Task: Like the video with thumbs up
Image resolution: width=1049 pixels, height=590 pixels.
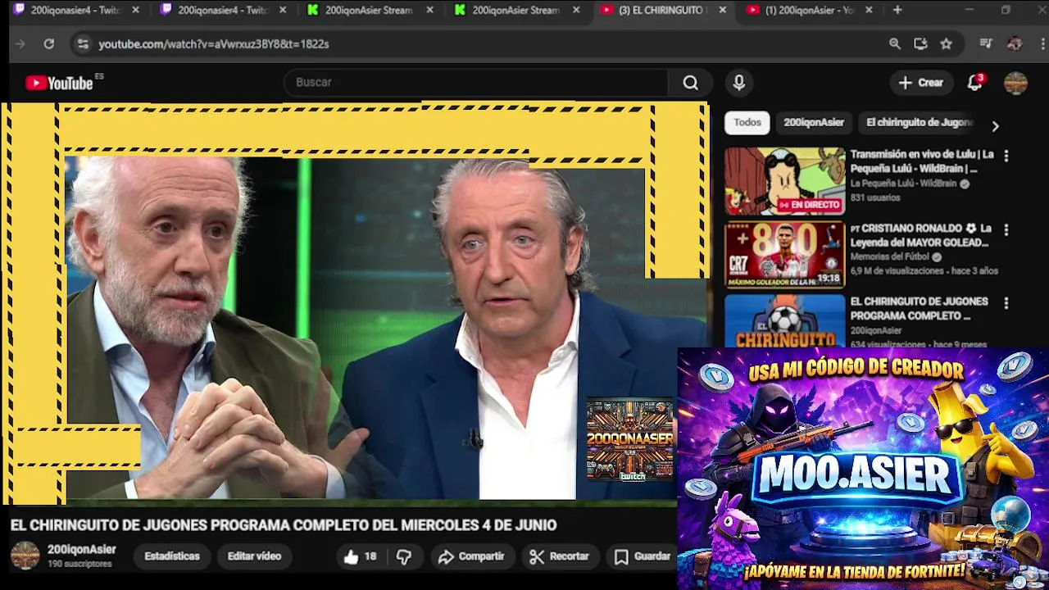Action: (x=360, y=557)
